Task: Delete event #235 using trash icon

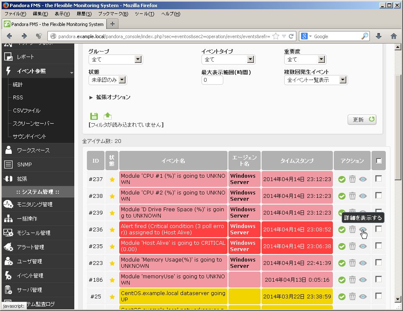Action: [x=352, y=246]
